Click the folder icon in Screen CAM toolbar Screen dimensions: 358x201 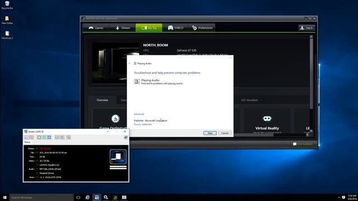57,137
